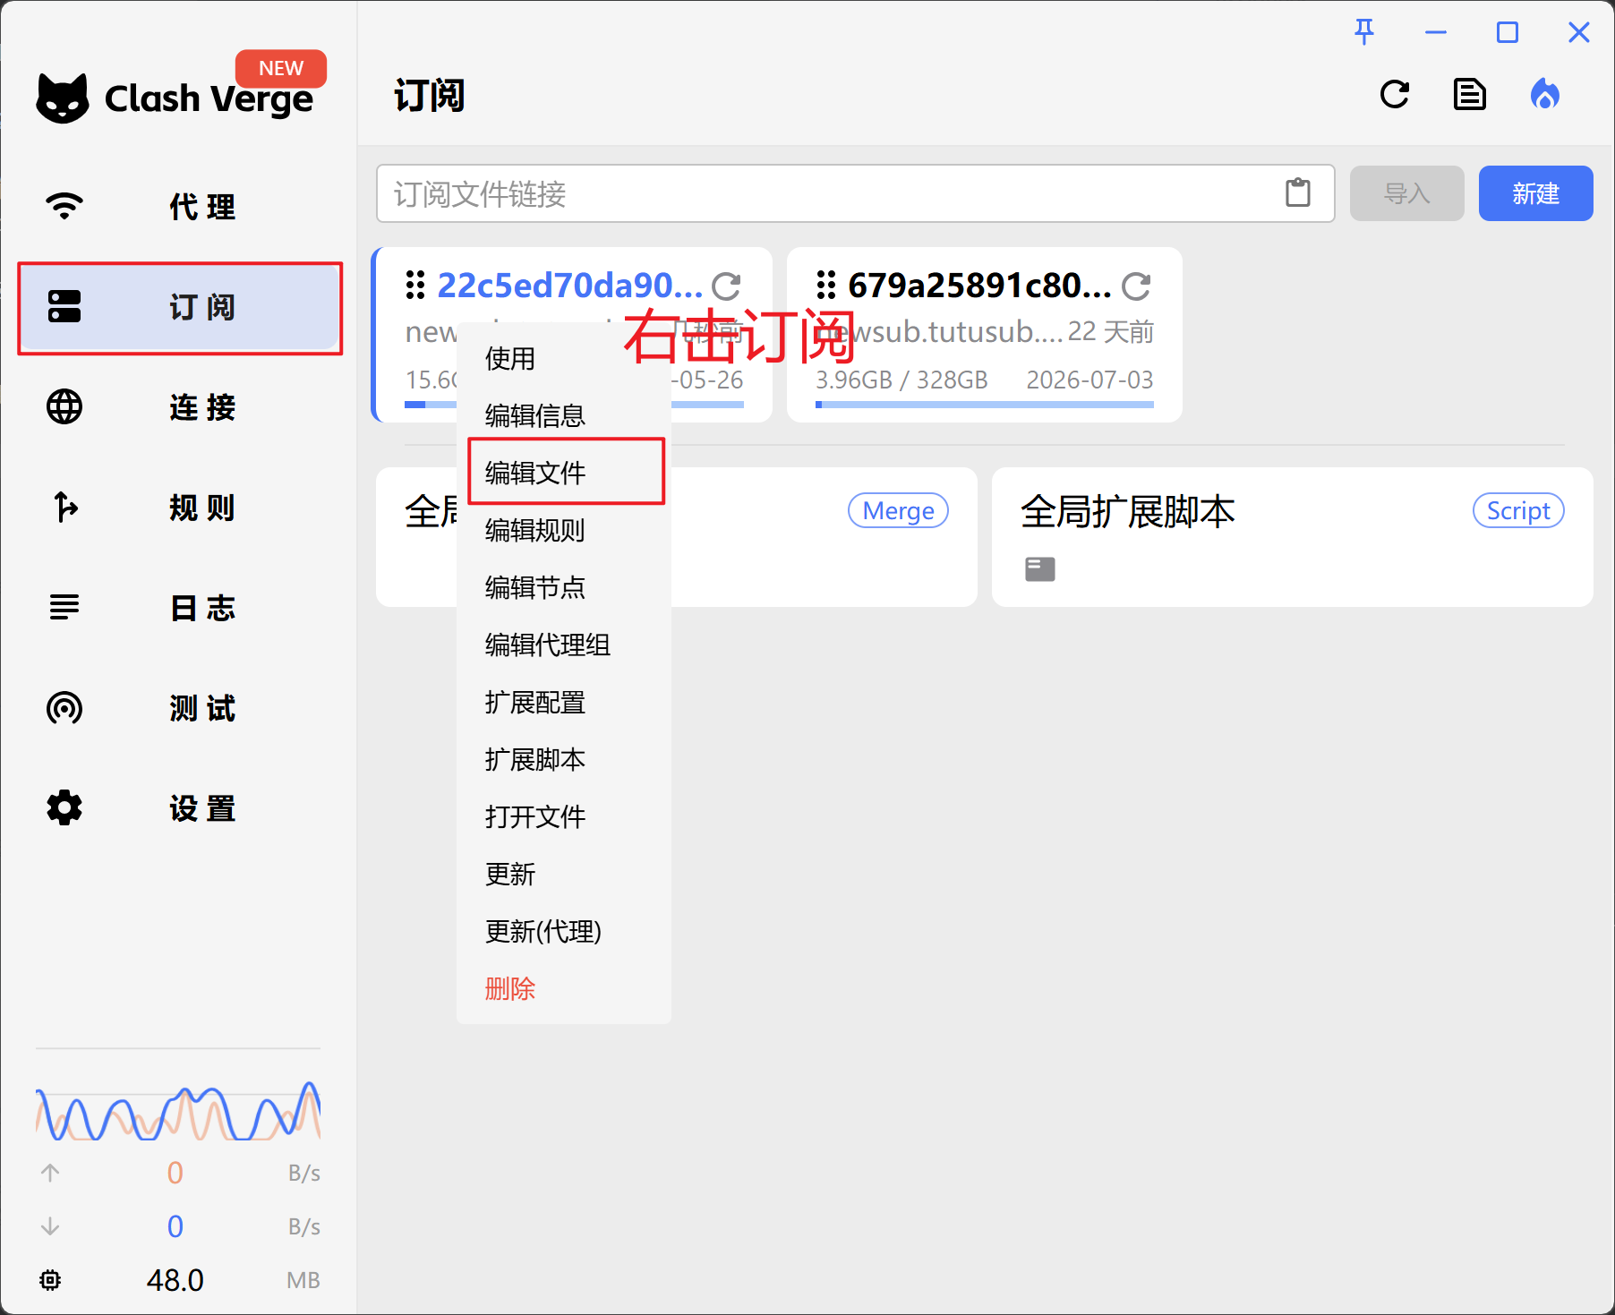Click the pin window icon
1615x1315 pixels.
(1363, 32)
